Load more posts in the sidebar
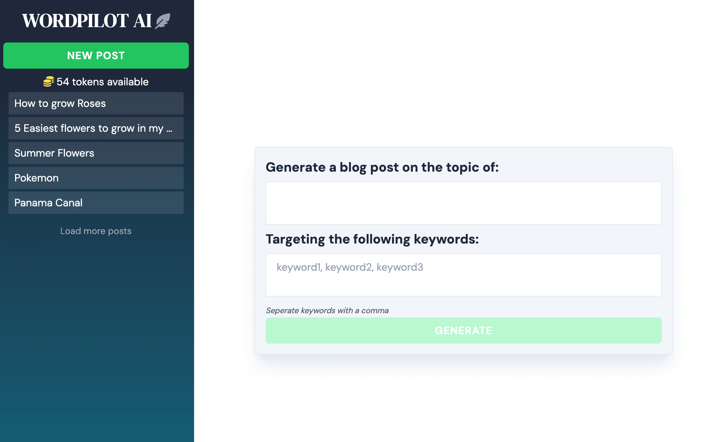This screenshot has width=724, height=442. click(x=96, y=231)
